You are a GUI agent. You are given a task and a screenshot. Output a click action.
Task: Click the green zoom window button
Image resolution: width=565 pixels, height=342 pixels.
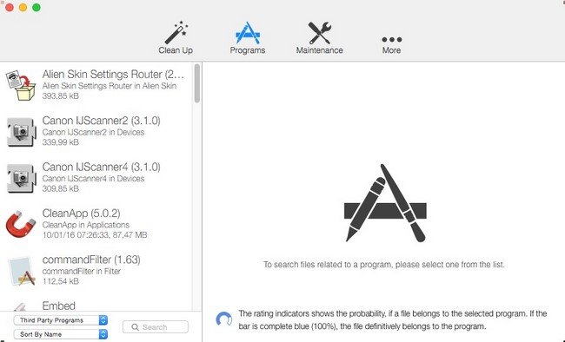37,8
